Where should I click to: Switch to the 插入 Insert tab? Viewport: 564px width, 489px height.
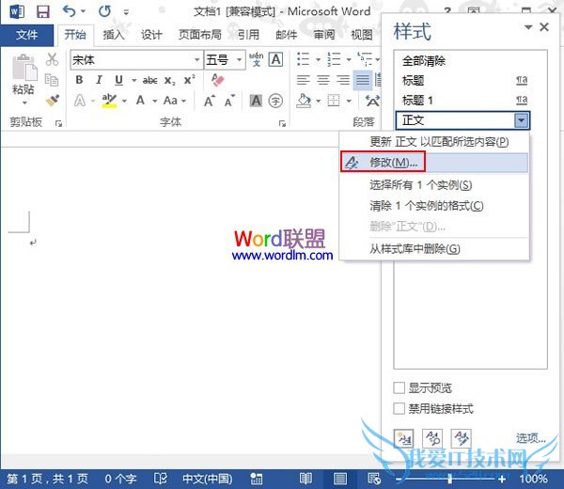114,35
